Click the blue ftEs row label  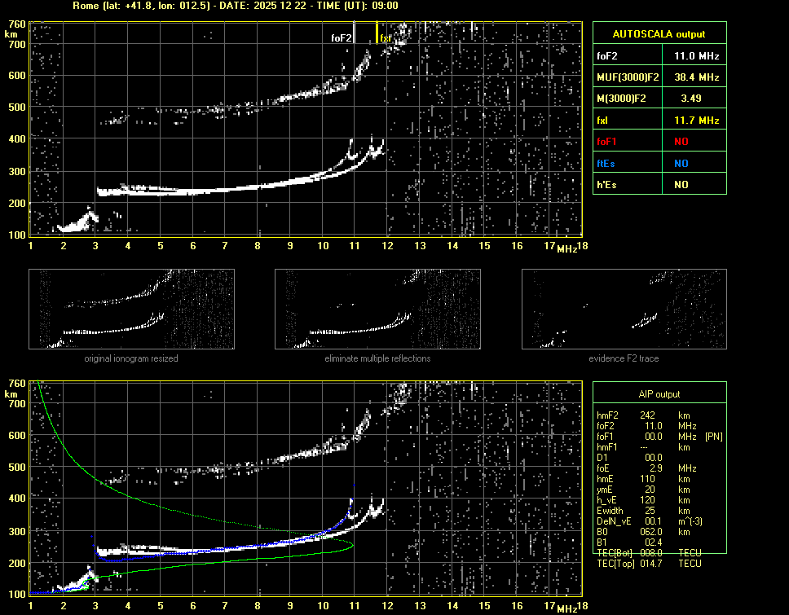[606, 163]
